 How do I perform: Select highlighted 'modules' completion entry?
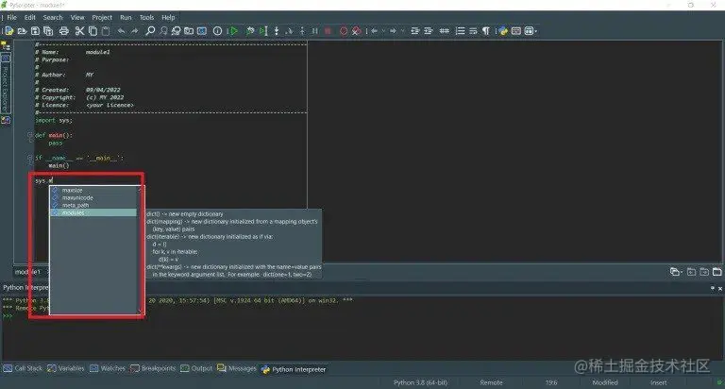[93, 212]
